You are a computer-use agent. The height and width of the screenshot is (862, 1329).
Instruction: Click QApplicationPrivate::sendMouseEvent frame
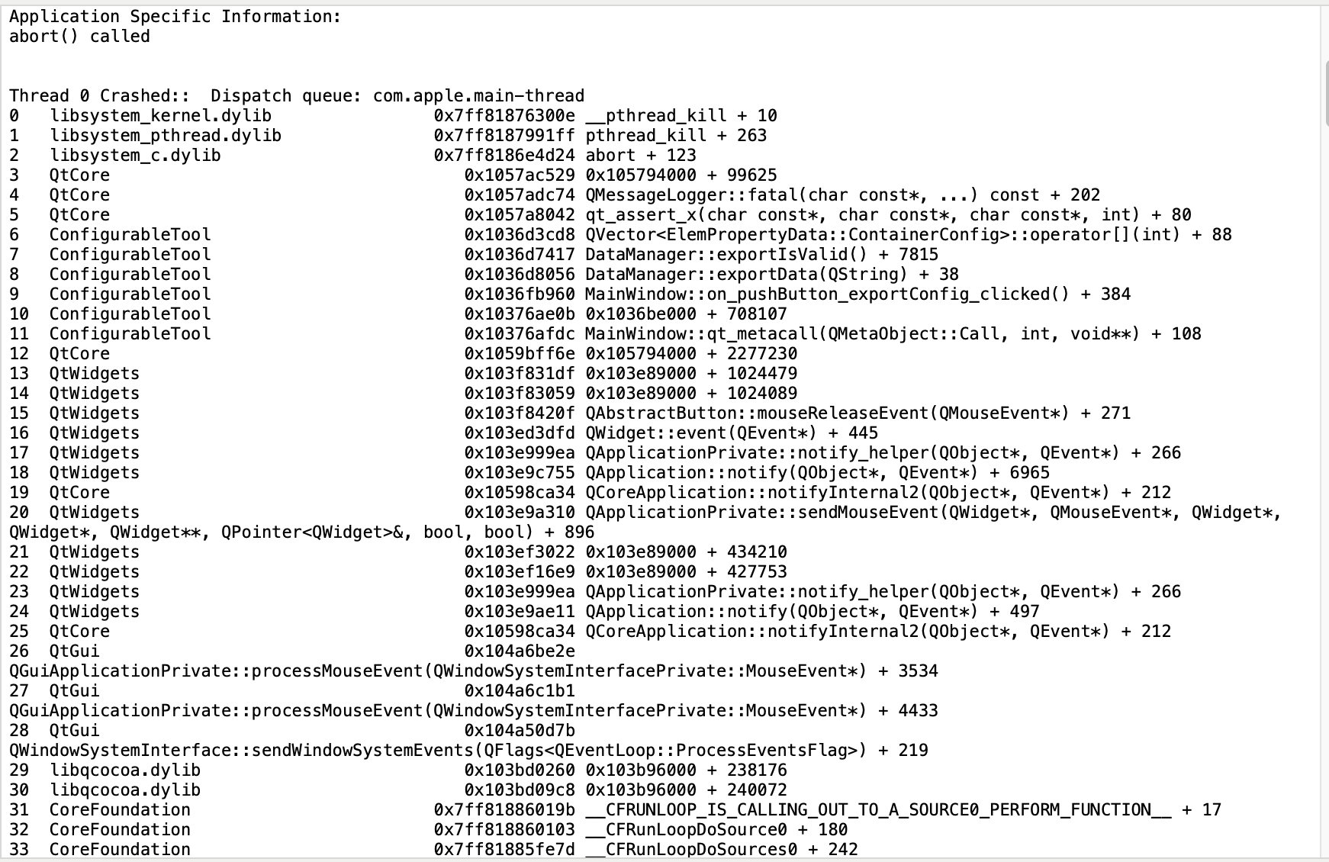[645, 523]
